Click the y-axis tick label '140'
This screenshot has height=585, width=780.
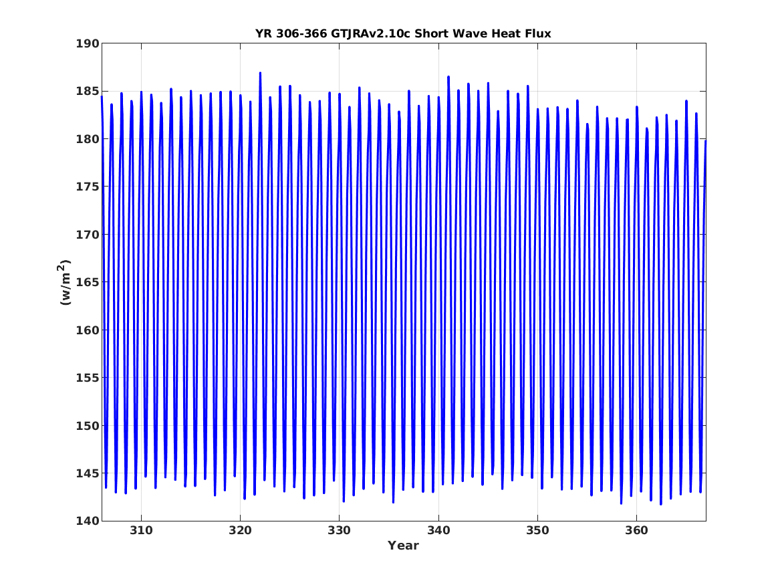point(87,521)
